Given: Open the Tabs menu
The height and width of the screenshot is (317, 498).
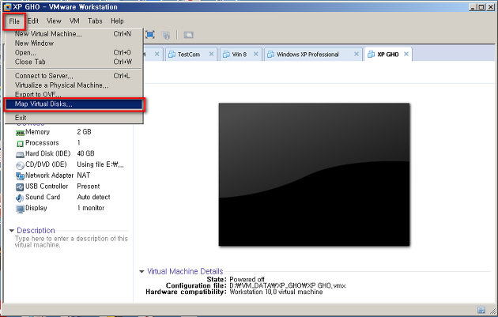Looking at the screenshot, I should (95, 21).
